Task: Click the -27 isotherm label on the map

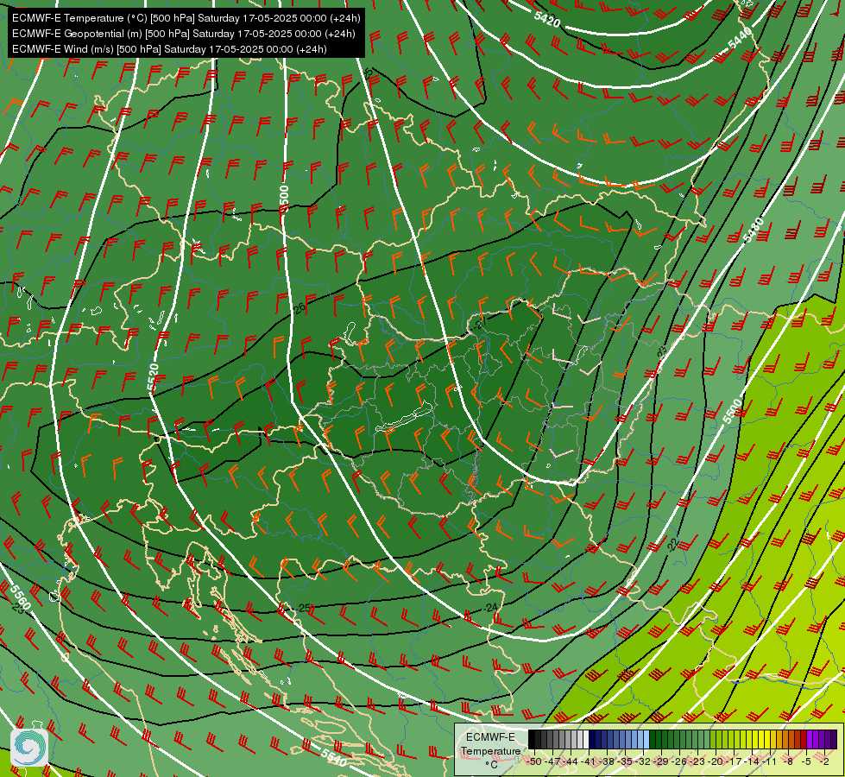Action: [479, 324]
